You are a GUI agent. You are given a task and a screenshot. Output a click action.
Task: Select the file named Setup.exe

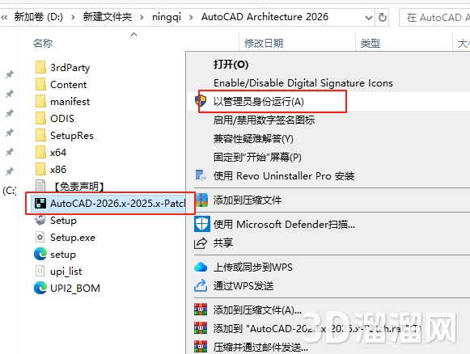coord(73,238)
